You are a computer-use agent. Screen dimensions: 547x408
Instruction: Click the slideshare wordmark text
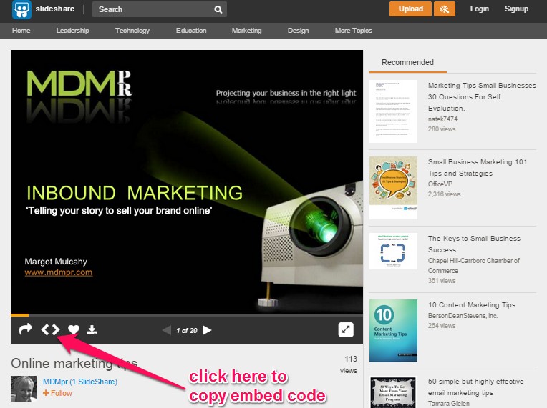pos(54,9)
